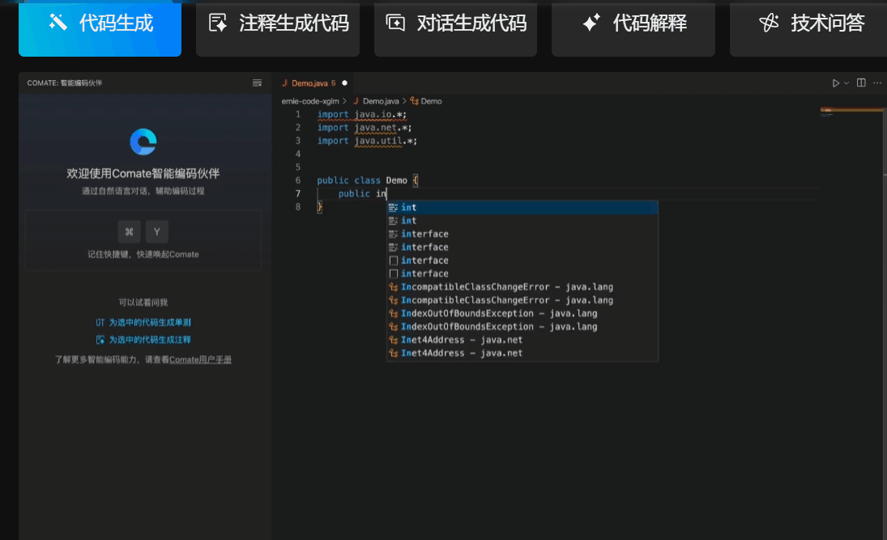
Task: Select ernie-code-xglm in breadcrumb
Action: 310,101
